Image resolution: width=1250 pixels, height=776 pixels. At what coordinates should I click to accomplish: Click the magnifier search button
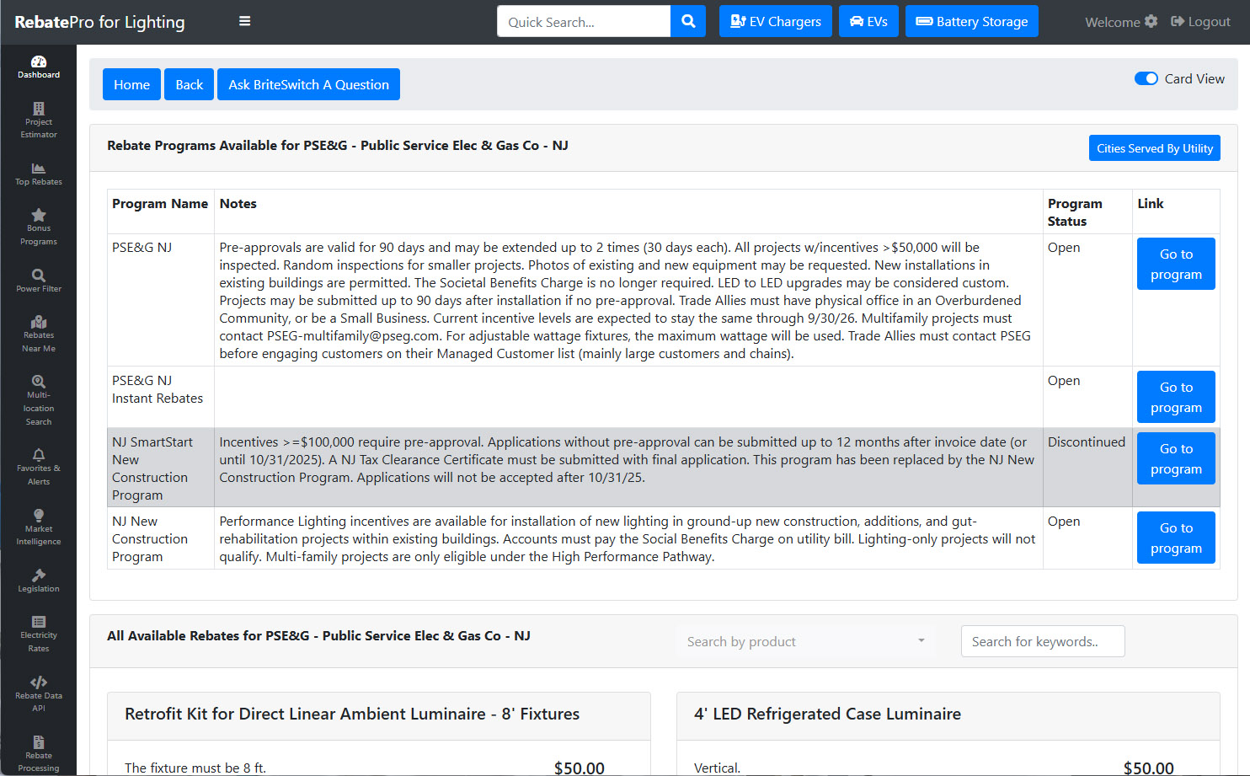tap(688, 21)
